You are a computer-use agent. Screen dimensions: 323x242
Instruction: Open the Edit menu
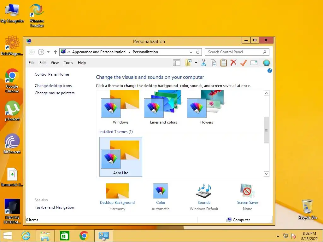click(x=43, y=63)
